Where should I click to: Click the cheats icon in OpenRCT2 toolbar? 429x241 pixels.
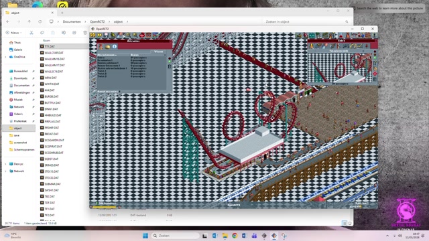tap(113, 35)
